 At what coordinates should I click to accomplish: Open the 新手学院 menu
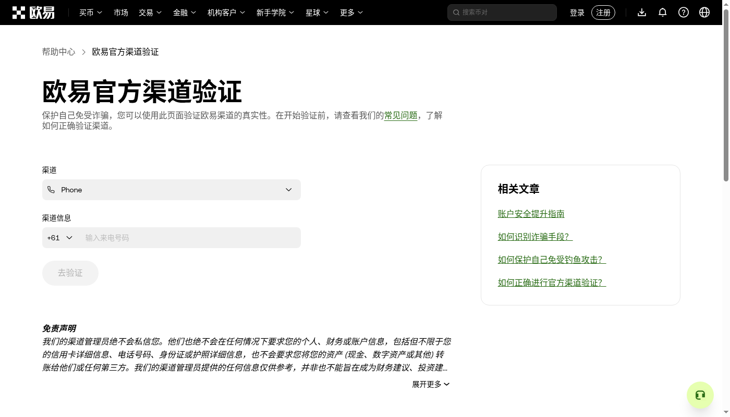tap(275, 13)
